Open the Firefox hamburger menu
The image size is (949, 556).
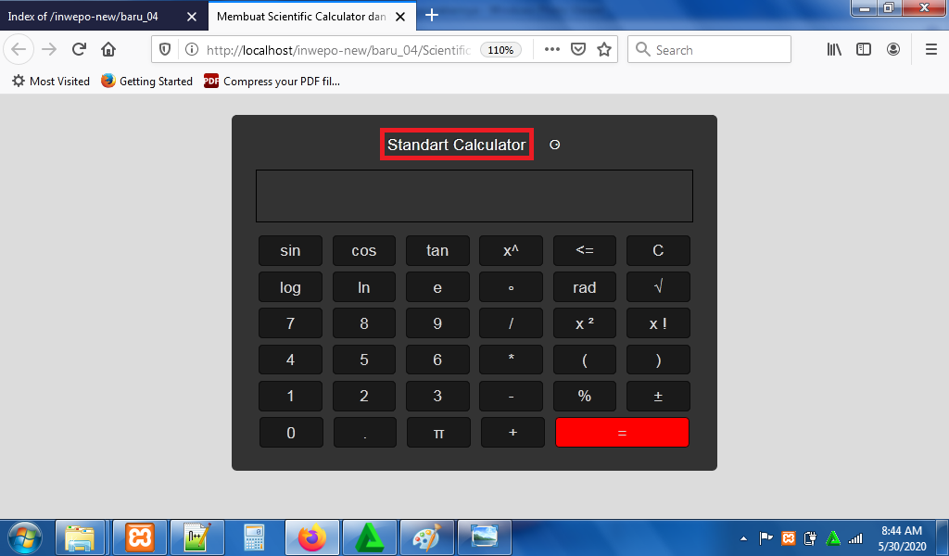click(x=931, y=50)
